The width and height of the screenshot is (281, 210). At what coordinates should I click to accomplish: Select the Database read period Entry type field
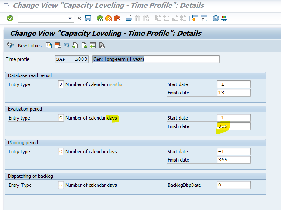[61, 84]
